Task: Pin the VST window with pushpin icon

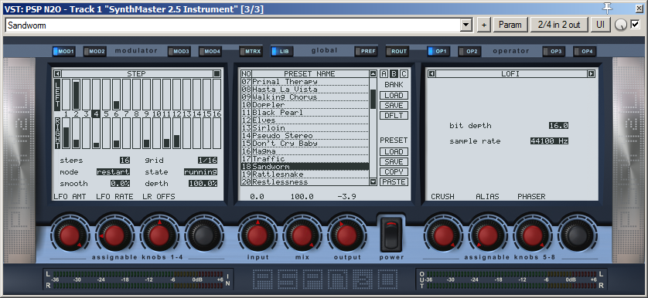Action: pos(608,8)
